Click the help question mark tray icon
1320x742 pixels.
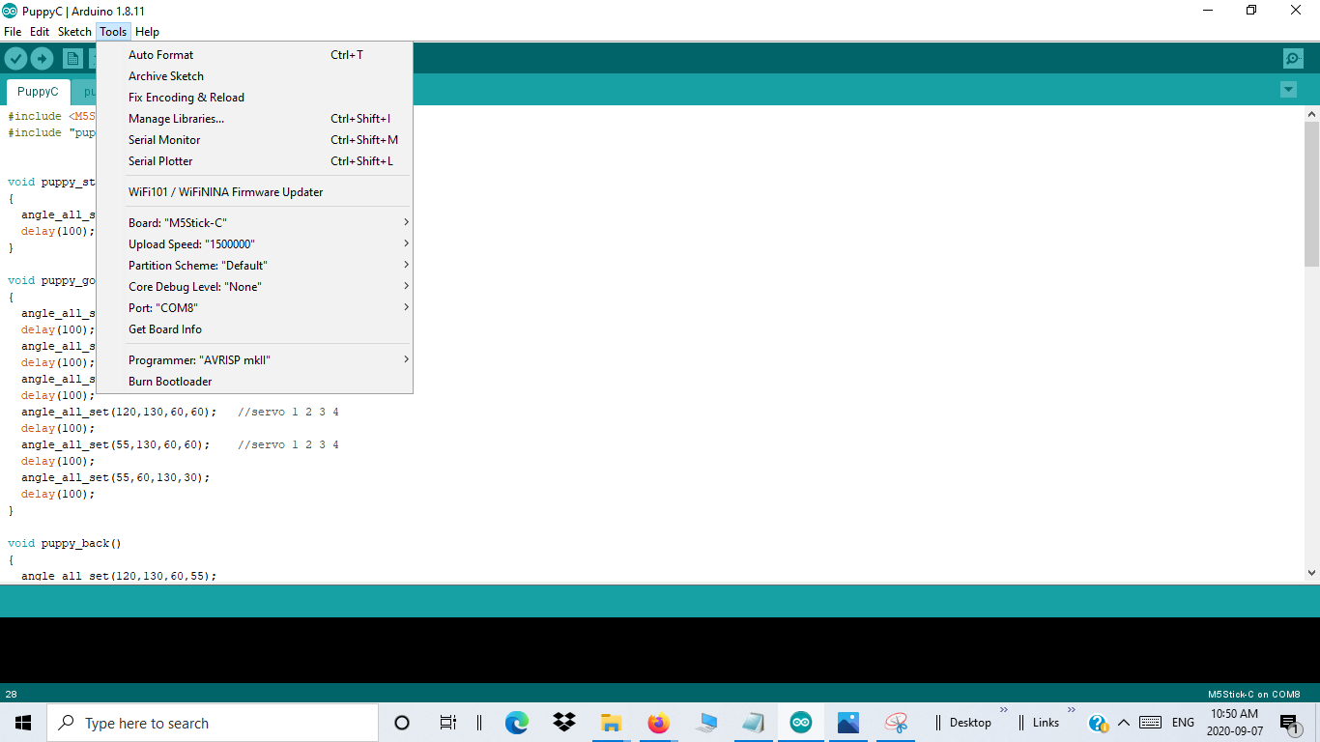coord(1098,723)
